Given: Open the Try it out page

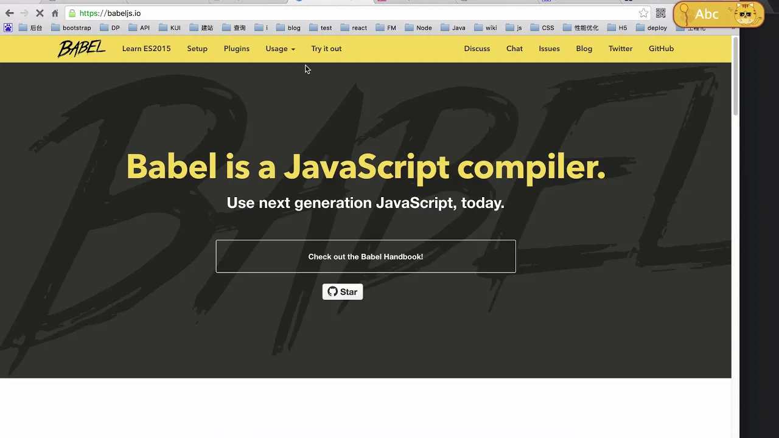Looking at the screenshot, I should 326,49.
